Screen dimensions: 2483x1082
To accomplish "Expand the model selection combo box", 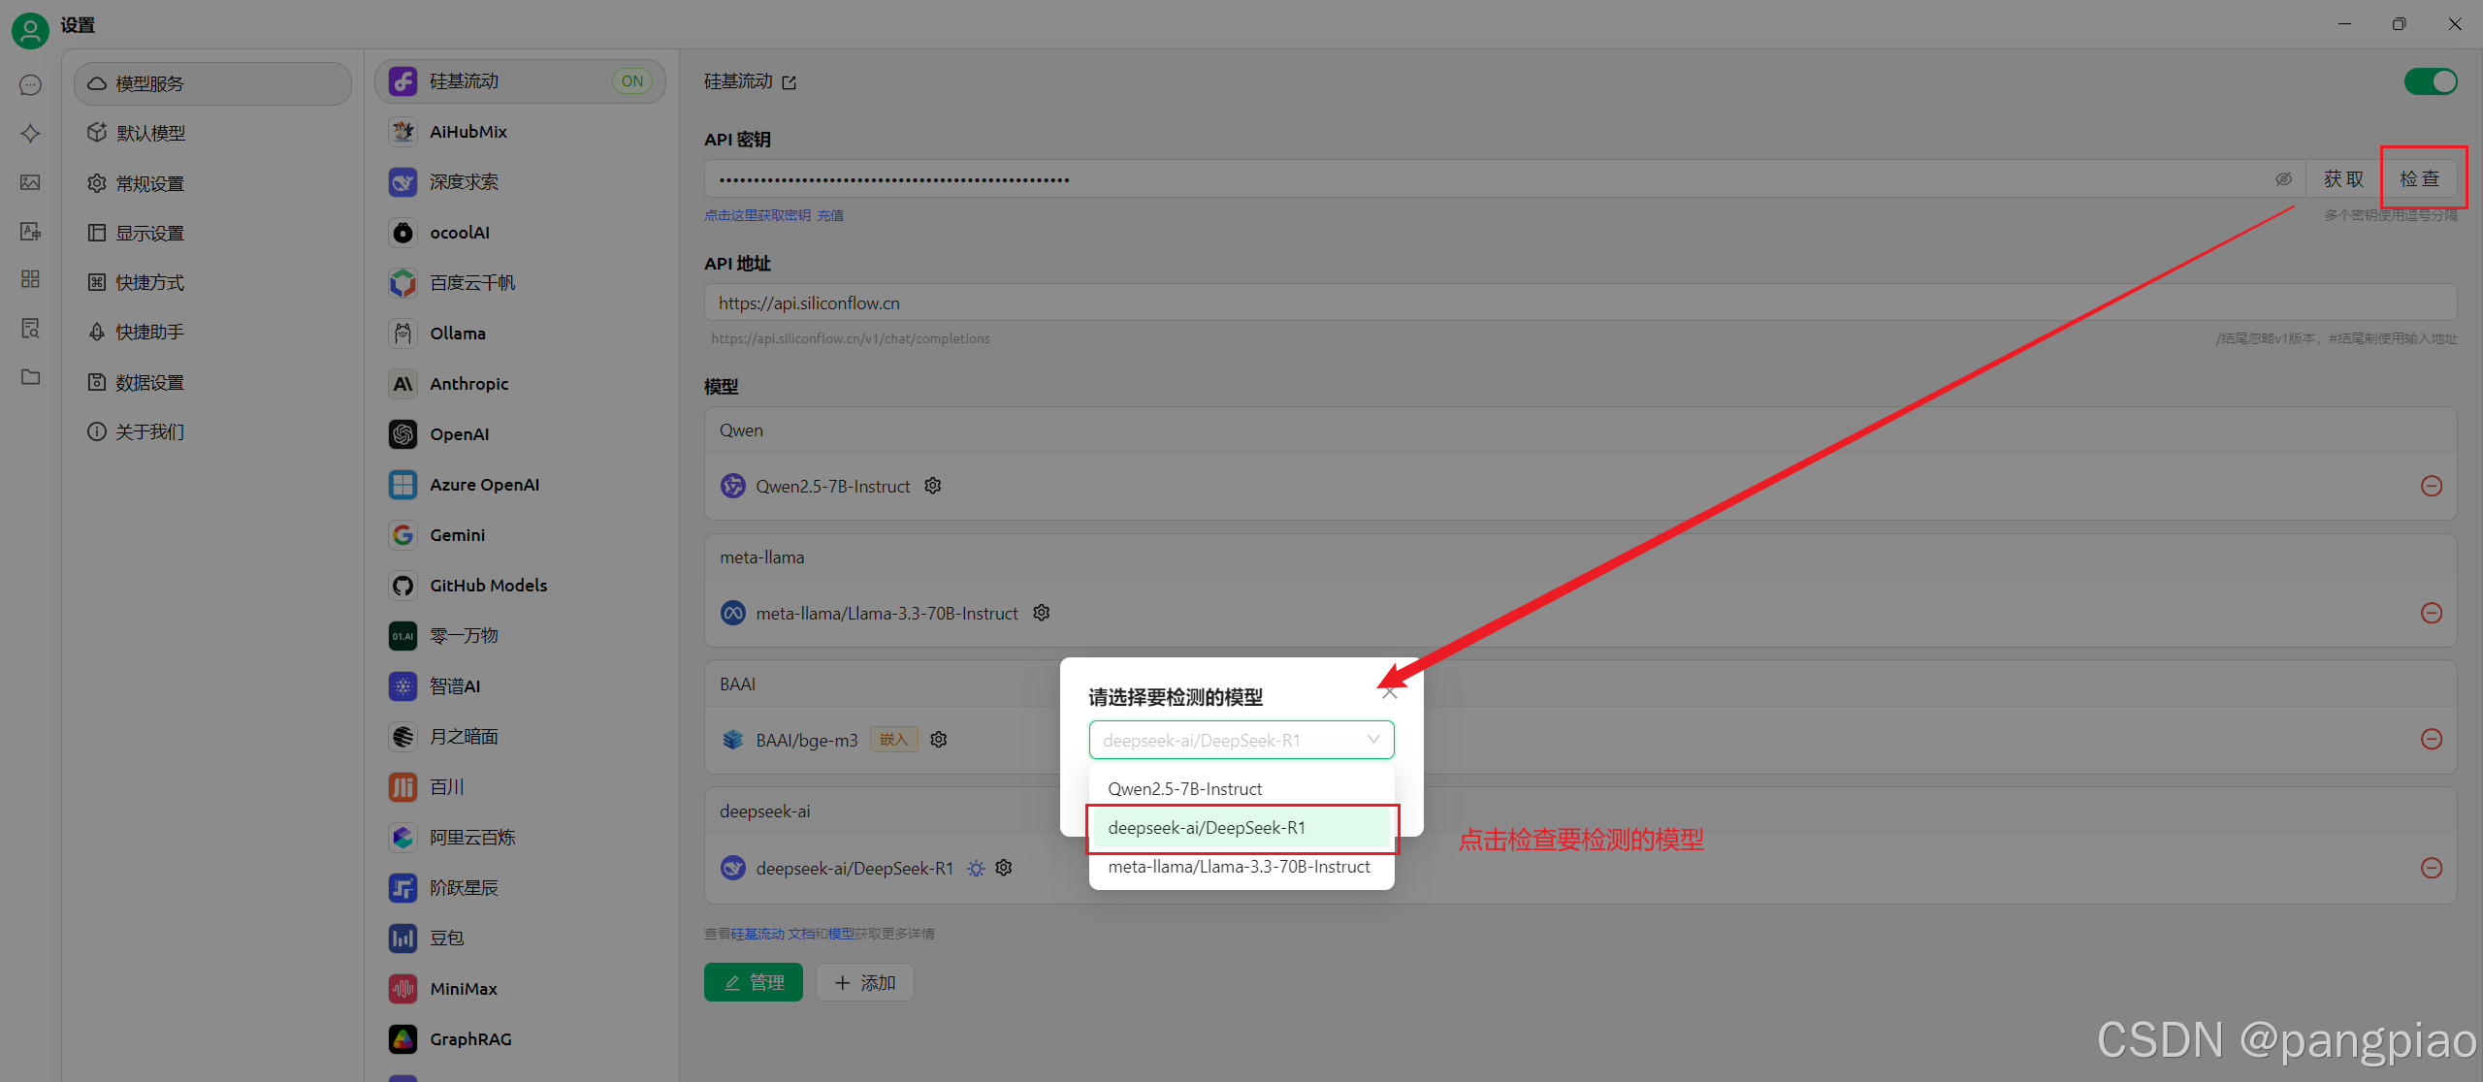I will pos(1241,740).
